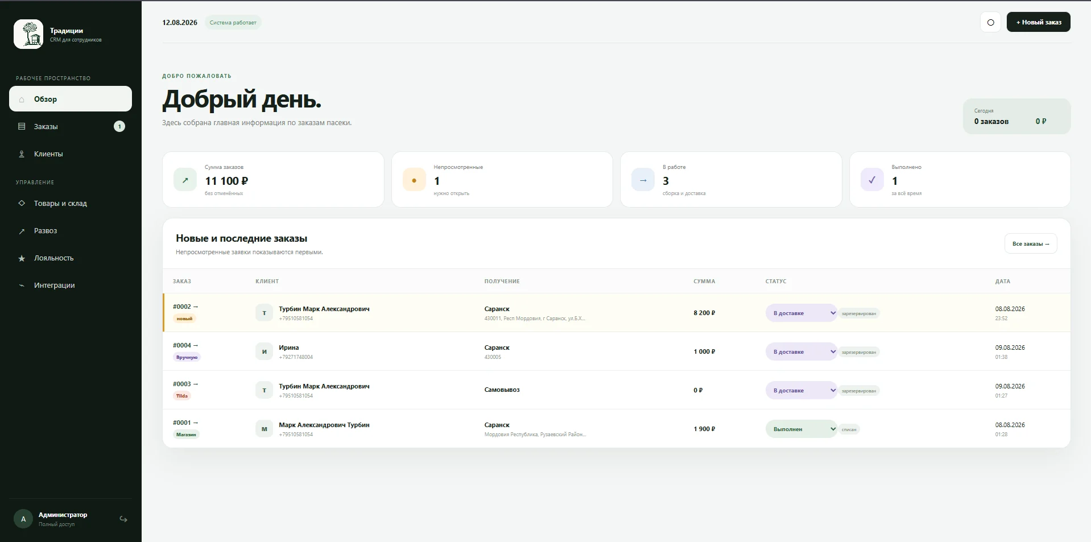Screen dimensions: 1091x542
Task: Open Товары и склад page
Action: (71, 203)
